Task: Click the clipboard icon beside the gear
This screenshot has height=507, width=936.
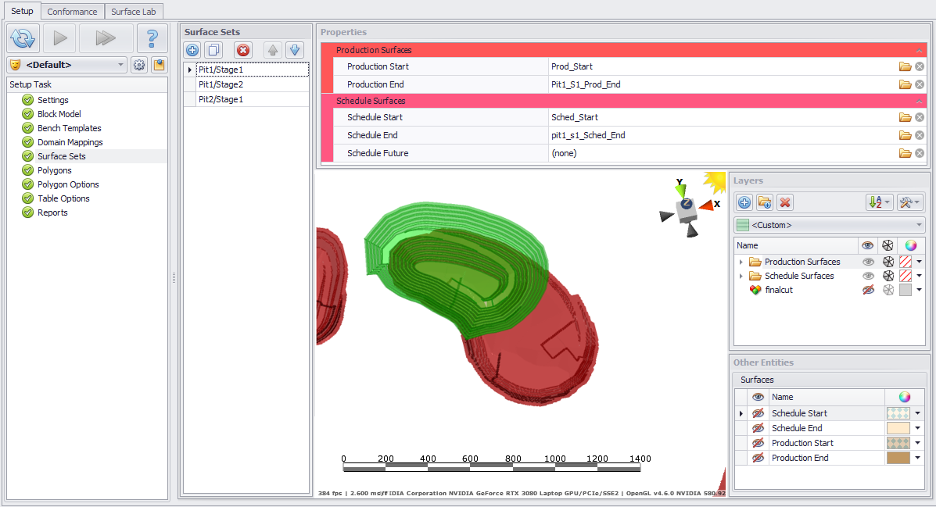Action: [159, 65]
